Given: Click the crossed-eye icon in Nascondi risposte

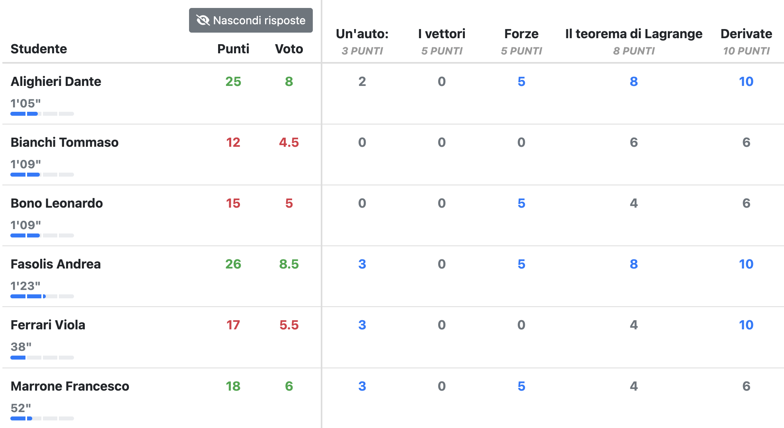Looking at the screenshot, I should 203,20.
